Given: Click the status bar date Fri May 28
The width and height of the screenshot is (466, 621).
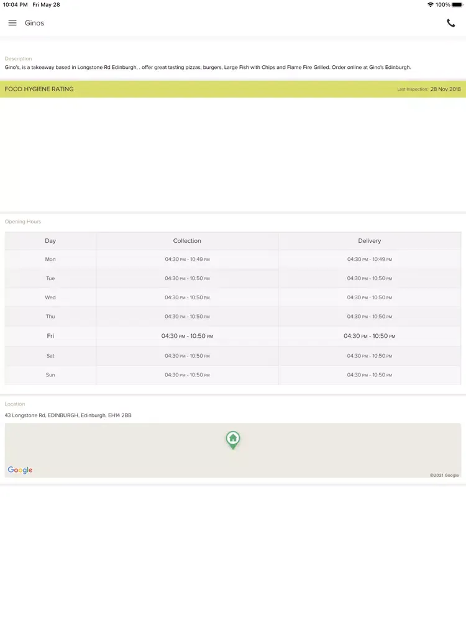Looking at the screenshot, I should tap(47, 5).
